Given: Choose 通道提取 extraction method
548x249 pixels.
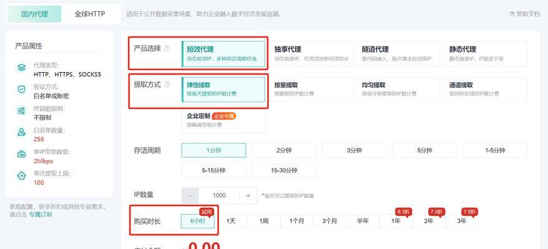Looking at the screenshot, I should coord(486,89).
